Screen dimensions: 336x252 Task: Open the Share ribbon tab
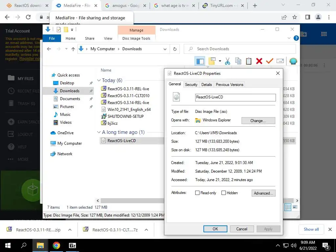(90, 38)
